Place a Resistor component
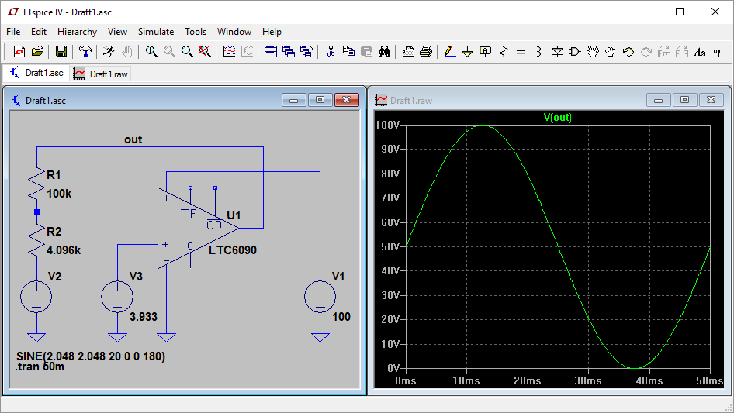 pos(504,51)
